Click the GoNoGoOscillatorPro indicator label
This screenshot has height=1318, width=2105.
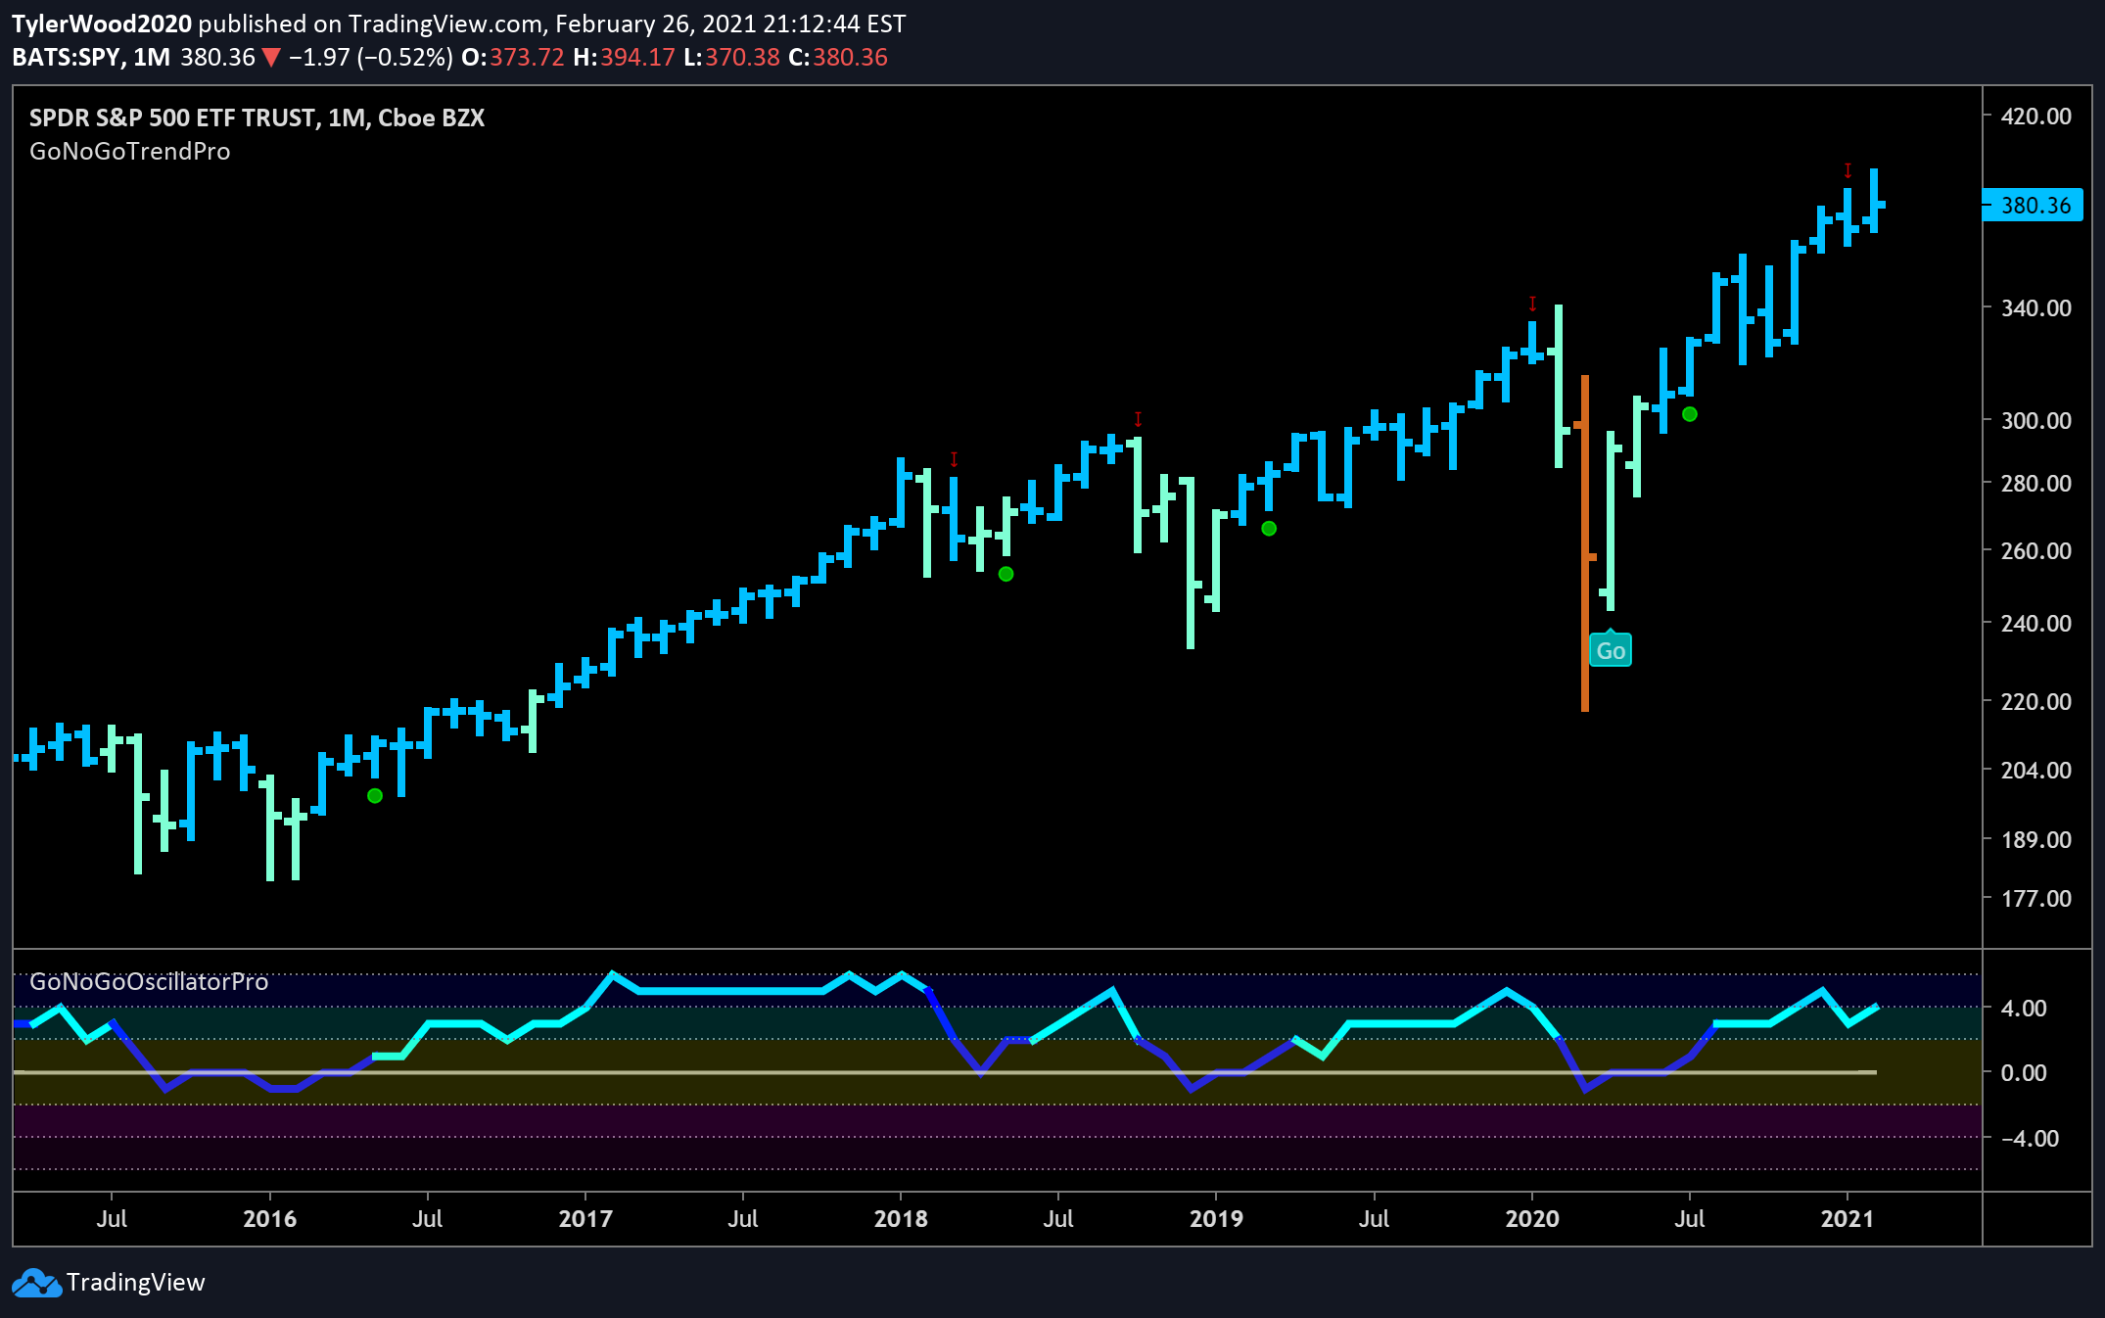(x=149, y=982)
